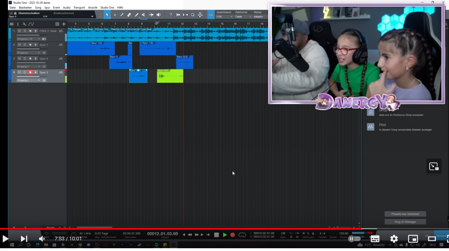
Task: Activate the Listen tool
Action: point(158,15)
